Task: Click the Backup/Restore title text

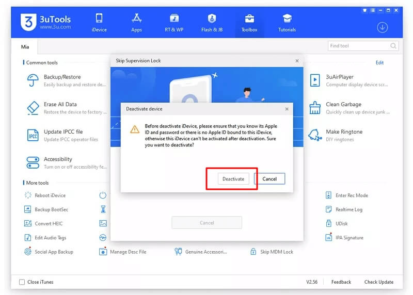Action: pos(62,77)
